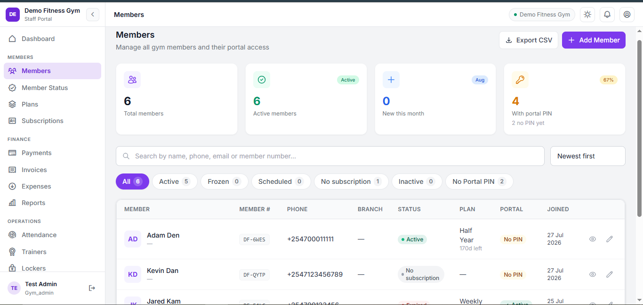Click the portal PIN key icon
This screenshot has width=643, height=305.
[520, 80]
